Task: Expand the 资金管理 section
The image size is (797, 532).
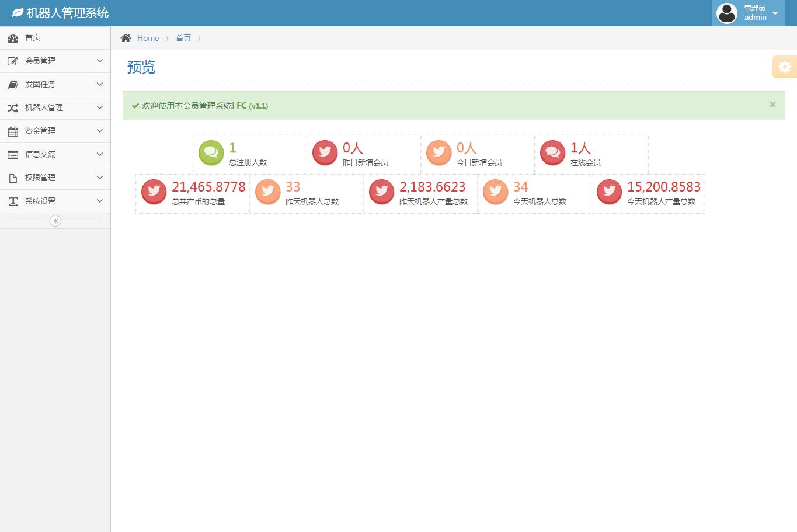Action: pyautogui.click(x=55, y=131)
